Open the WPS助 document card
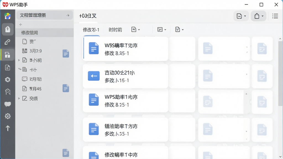This screenshot has width=283, height=159. 125,100
